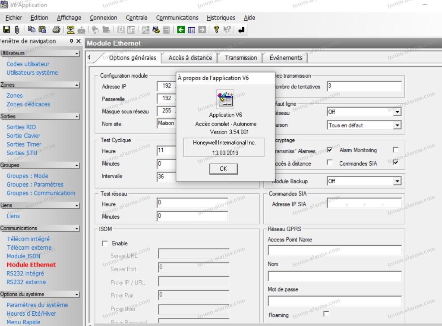Check the Roaming checkbox
The height and width of the screenshot is (326, 442).
[x=326, y=314]
